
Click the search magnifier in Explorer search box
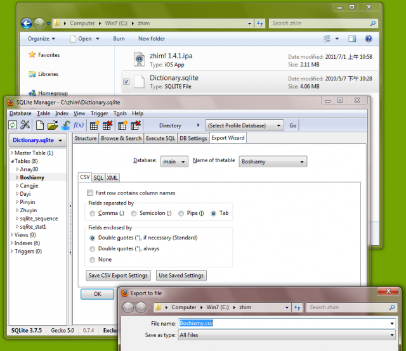373,23
